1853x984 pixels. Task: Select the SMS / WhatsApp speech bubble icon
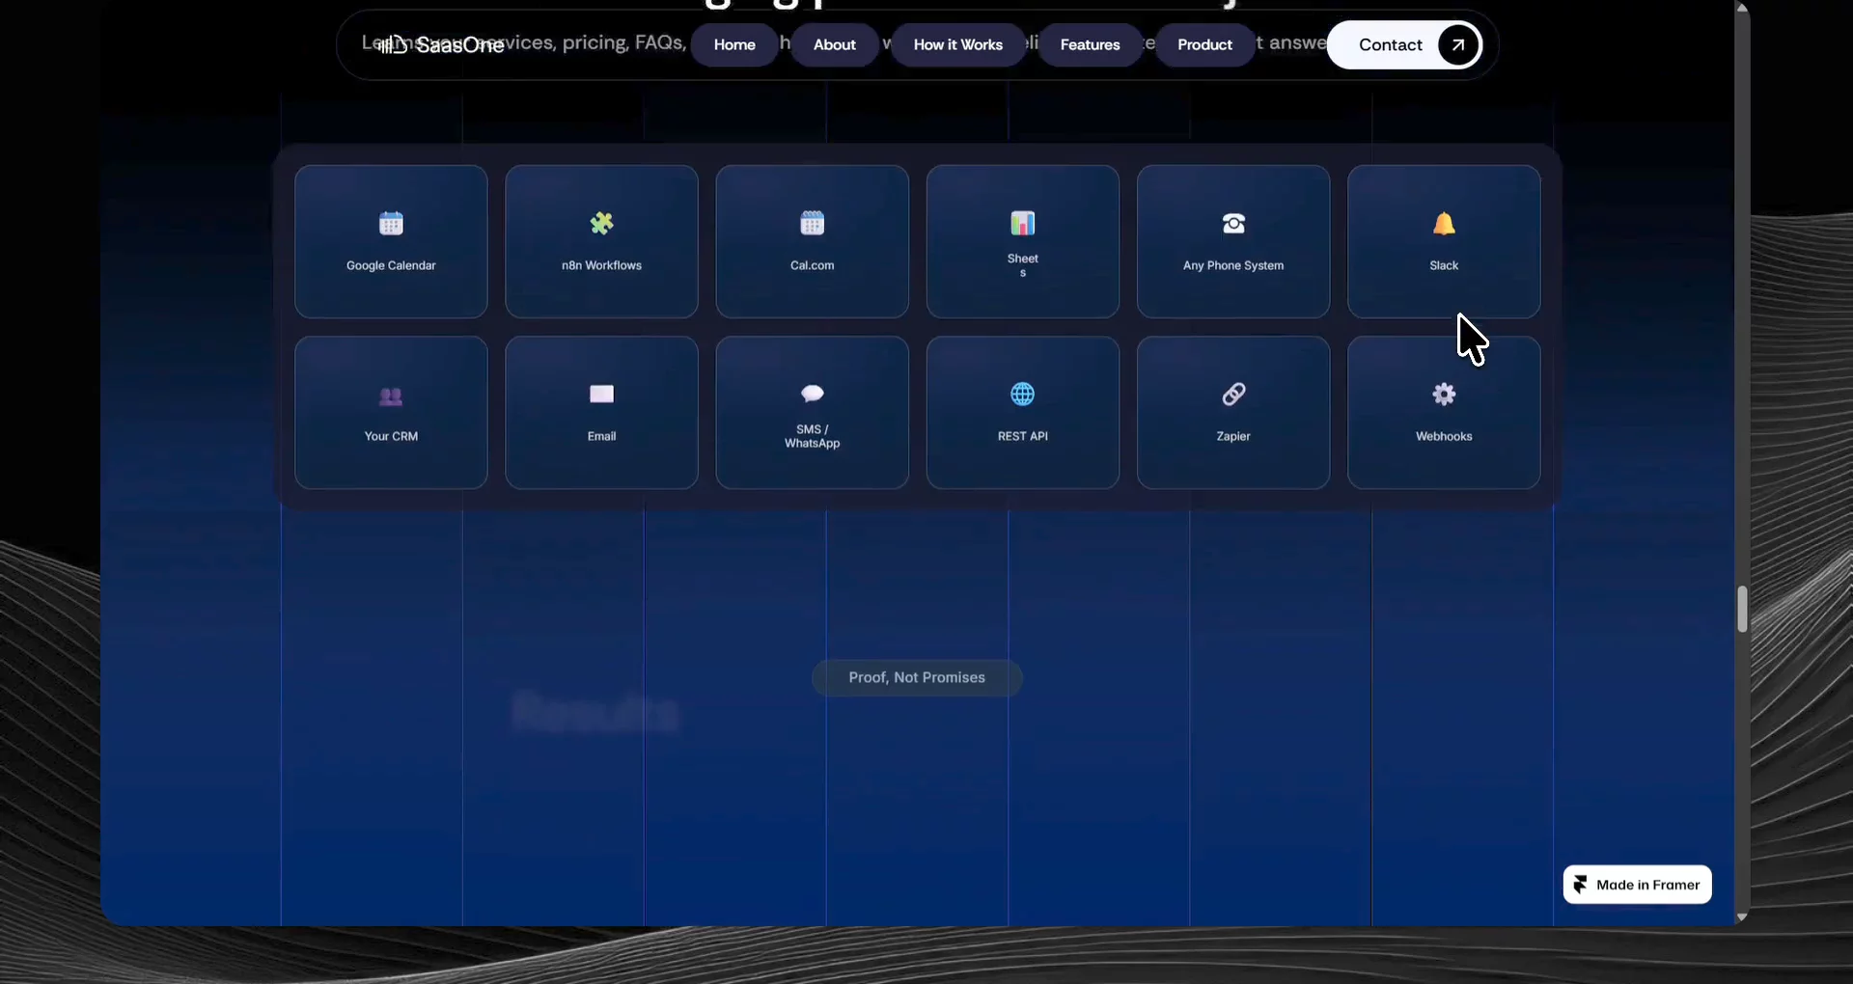pos(813,393)
